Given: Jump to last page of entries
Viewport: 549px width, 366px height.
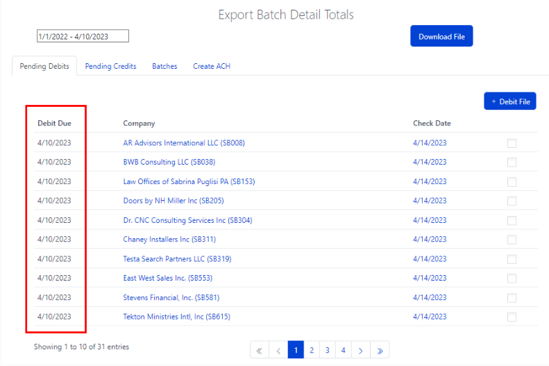Looking at the screenshot, I should pyautogui.click(x=380, y=350).
